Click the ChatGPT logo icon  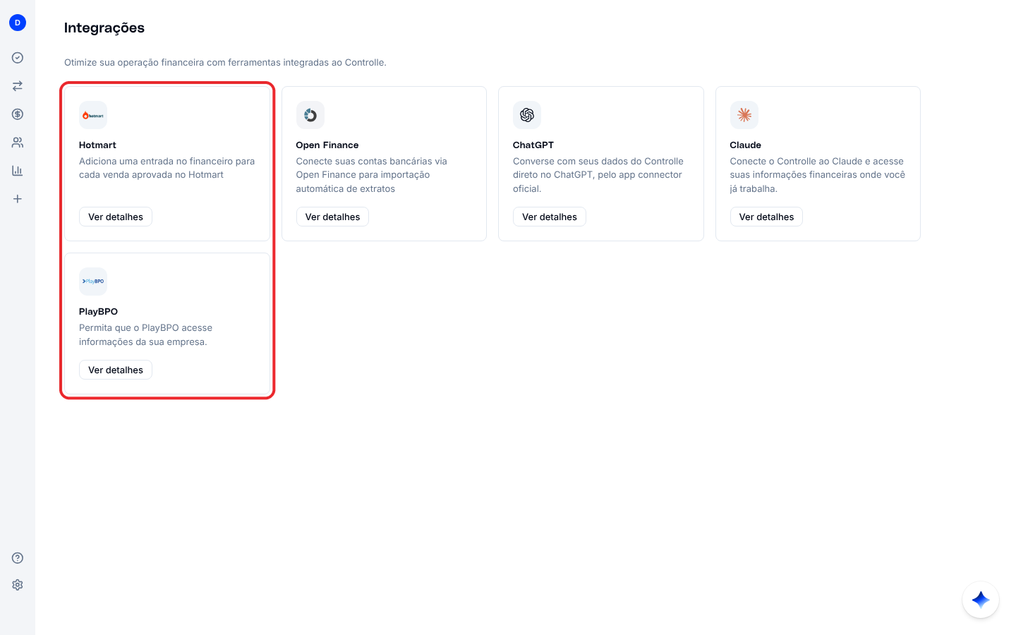click(x=527, y=115)
